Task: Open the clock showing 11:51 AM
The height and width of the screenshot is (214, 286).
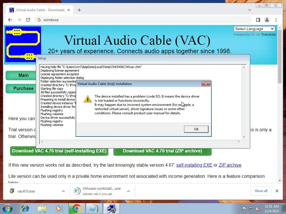Action: click(272, 208)
